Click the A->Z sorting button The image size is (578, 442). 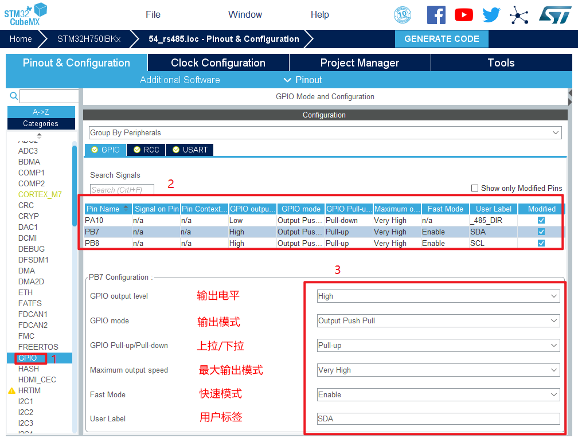[41, 112]
